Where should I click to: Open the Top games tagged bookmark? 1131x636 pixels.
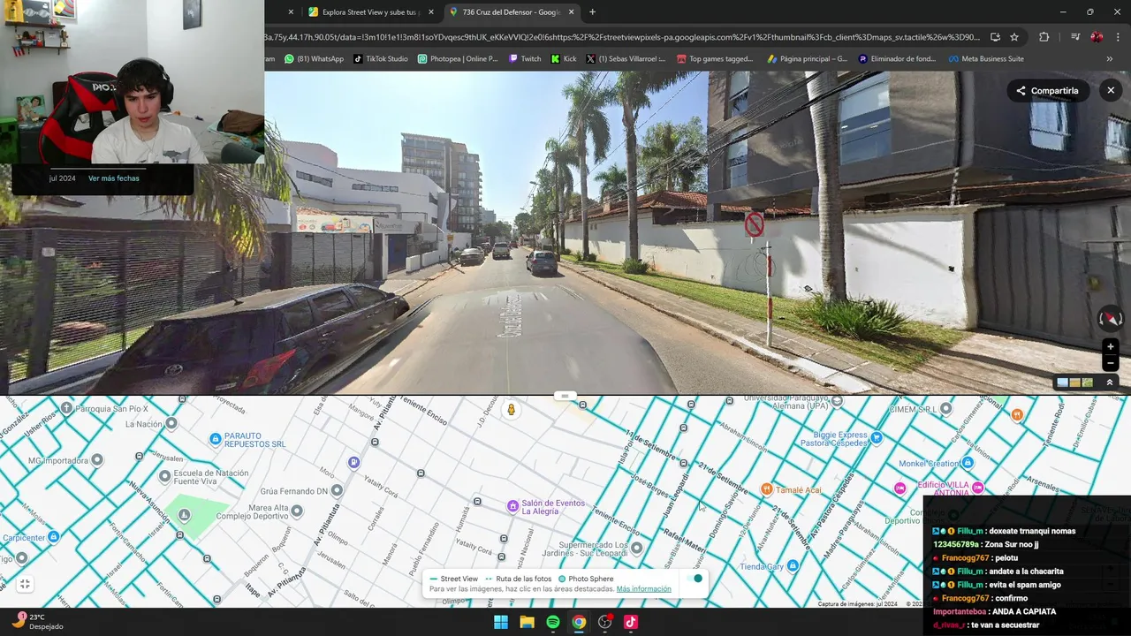[x=715, y=59]
